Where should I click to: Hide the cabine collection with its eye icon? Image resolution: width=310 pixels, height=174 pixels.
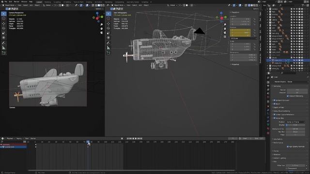[296, 20]
